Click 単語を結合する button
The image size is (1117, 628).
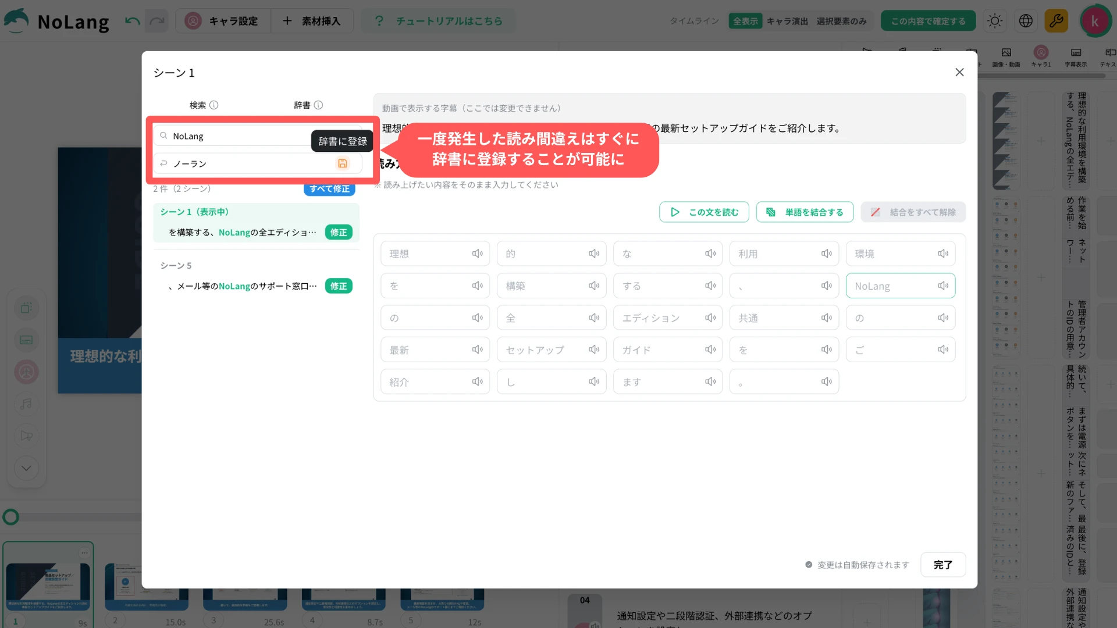(805, 212)
